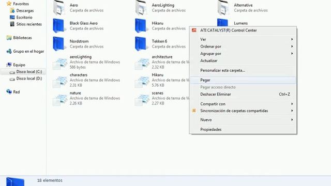
Task: Click the architecture file name
Action: tap(162, 57)
